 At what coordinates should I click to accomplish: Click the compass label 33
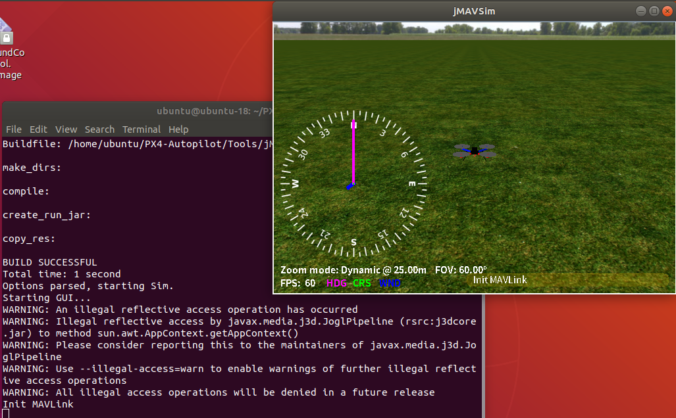pyautogui.click(x=325, y=133)
